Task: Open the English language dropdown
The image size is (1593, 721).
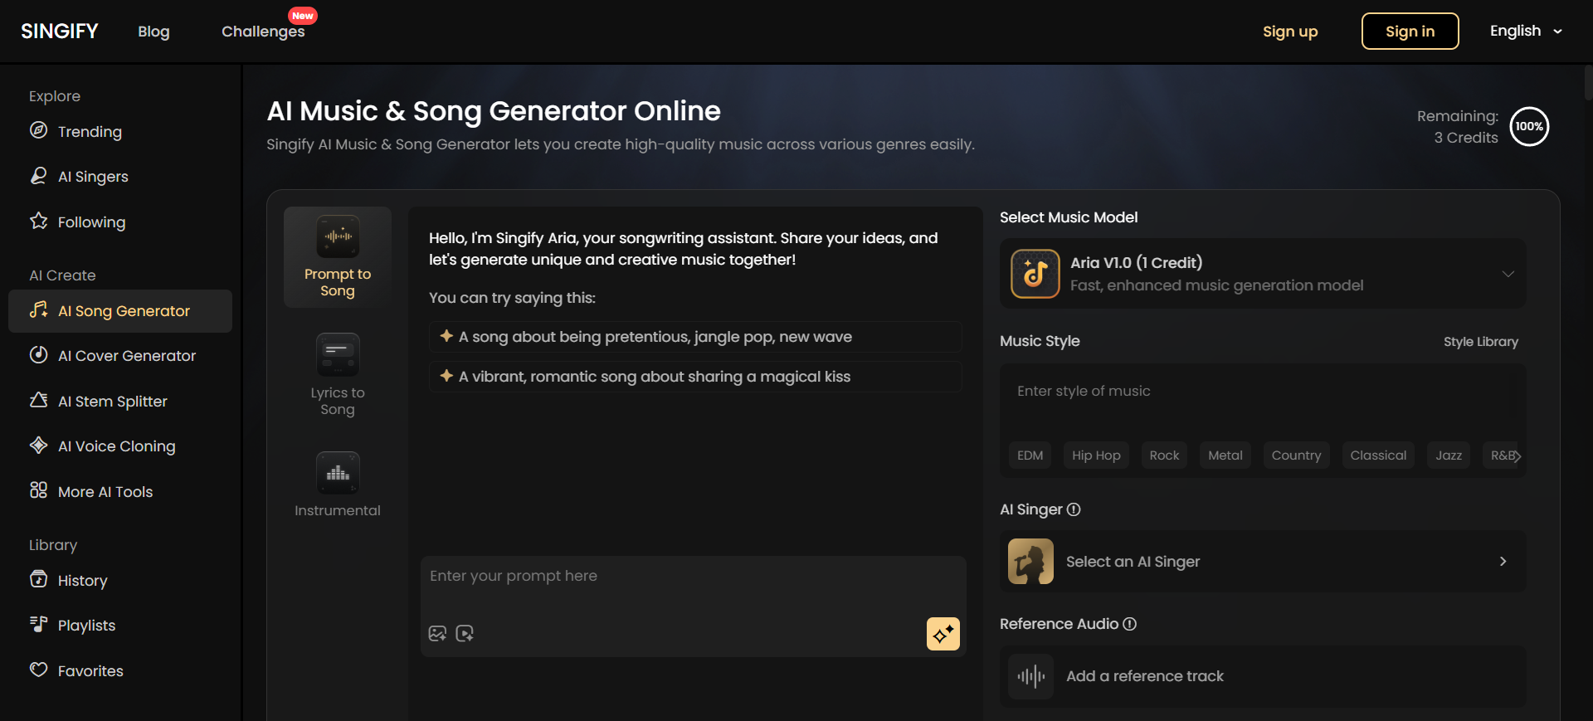Action: 1526,31
